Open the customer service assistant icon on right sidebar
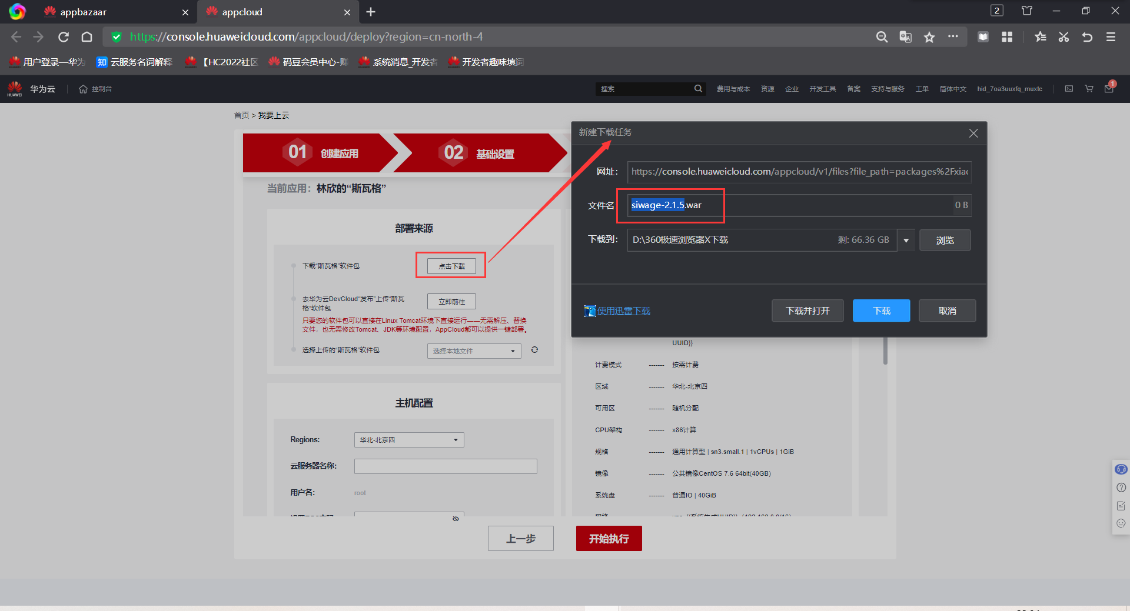 tap(1121, 469)
